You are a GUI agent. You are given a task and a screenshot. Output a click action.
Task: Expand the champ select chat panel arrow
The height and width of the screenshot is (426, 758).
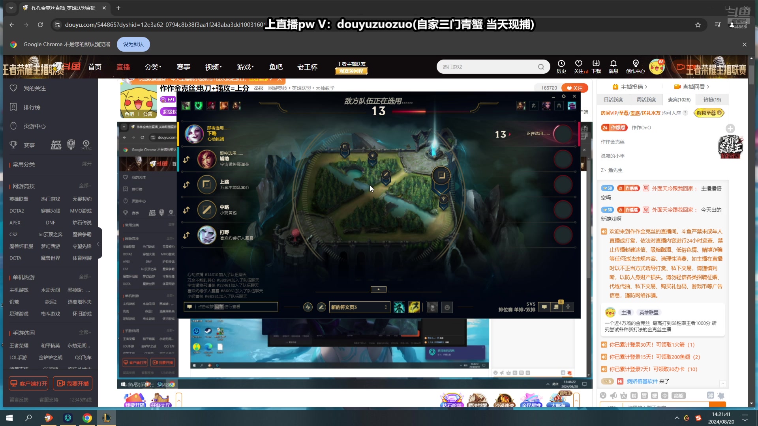[x=378, y=289]
